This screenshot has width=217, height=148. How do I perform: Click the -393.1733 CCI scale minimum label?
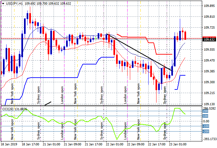[209, 139]
